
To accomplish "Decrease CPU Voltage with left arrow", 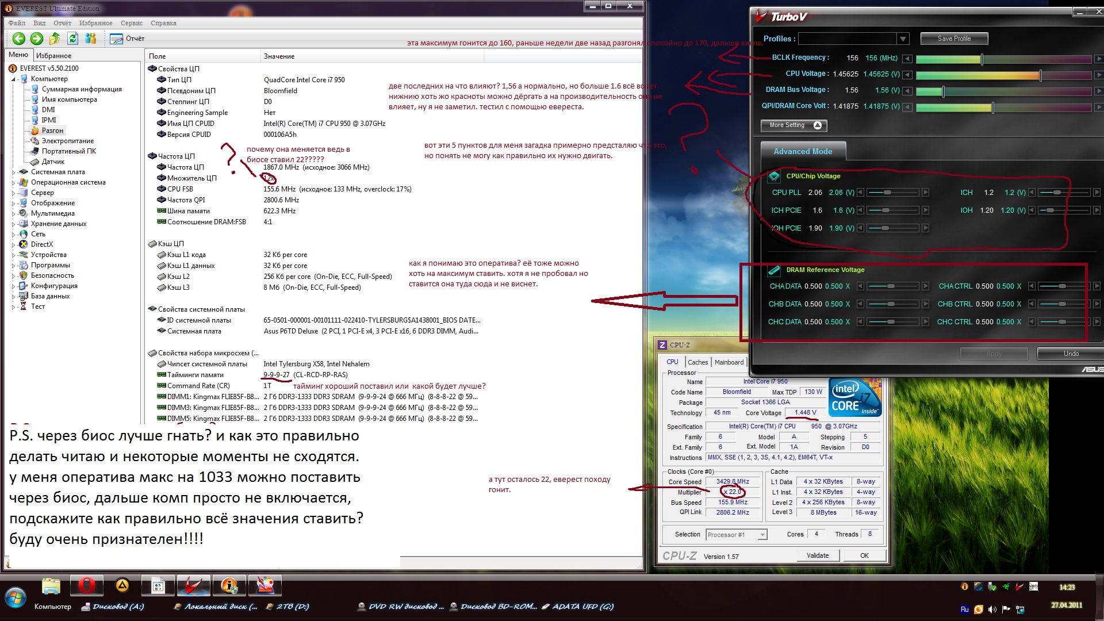I will pyautogui.click(x=907, y=75).
